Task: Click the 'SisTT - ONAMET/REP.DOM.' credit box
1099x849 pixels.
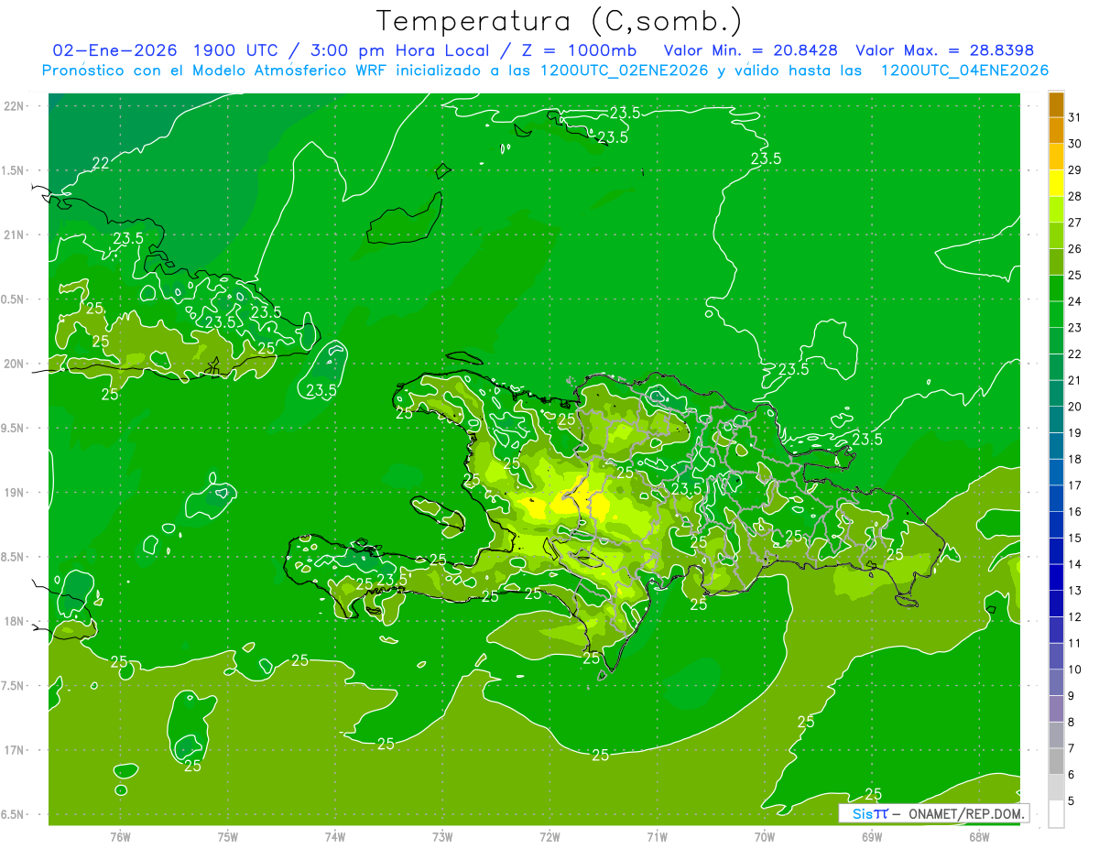Action: [x=932, y=813]
